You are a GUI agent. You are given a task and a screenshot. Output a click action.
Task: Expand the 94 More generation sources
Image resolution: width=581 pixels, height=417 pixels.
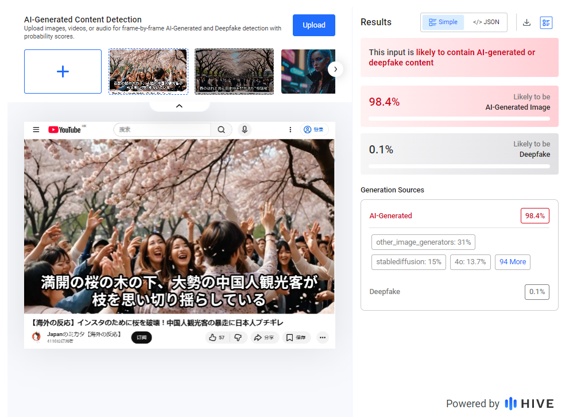point(512,262)
